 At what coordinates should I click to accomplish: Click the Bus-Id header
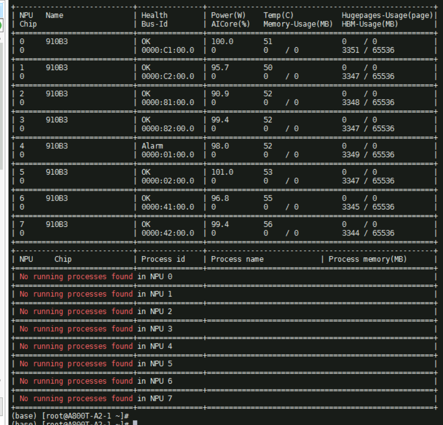pyautogui.click(x=154, y=24)
